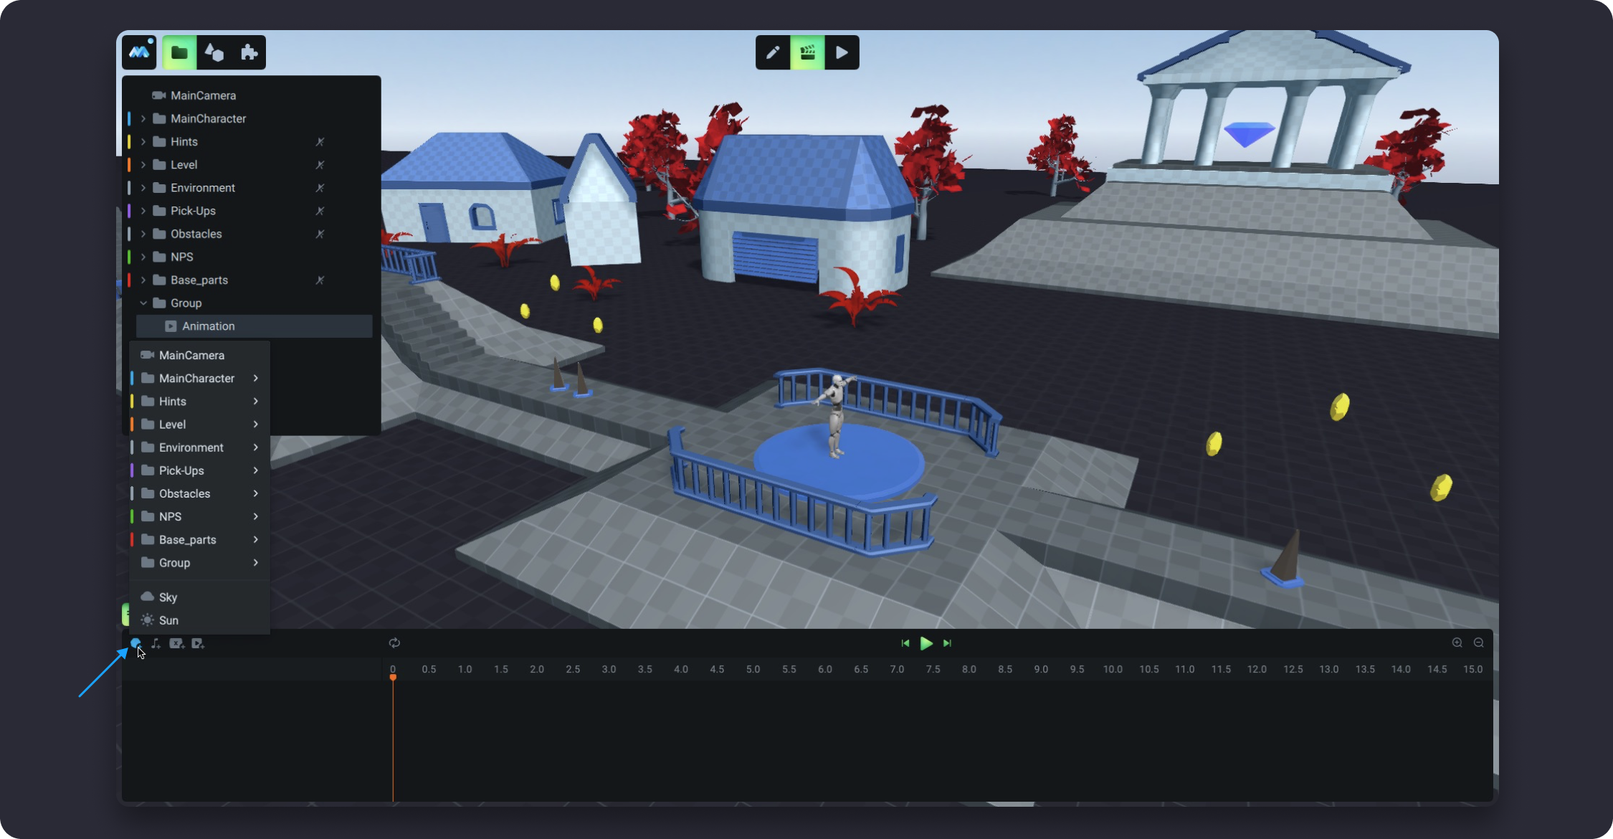Click the add variable track icon
This screenshot has height=839, width=1613.
point(176,643)
